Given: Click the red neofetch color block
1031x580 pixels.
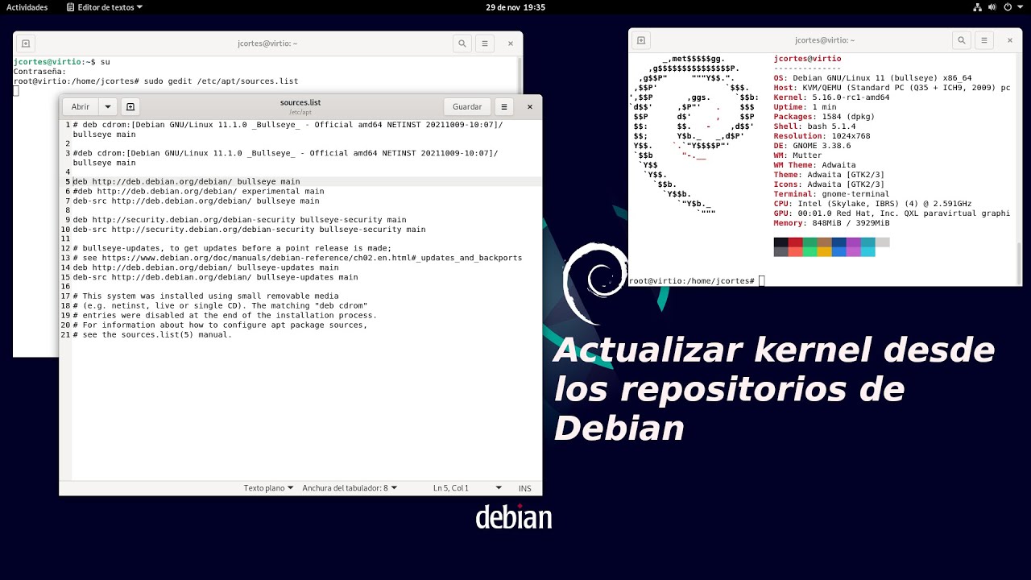Looking at the screenshot, I should click(795, 242).
